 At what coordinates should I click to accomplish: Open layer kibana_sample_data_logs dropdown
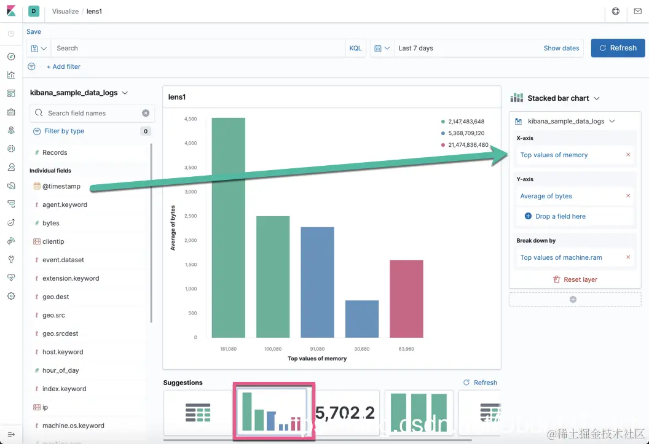point(565,121)
